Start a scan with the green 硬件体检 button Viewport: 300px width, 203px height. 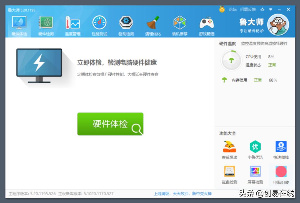(x=110, y=124)
